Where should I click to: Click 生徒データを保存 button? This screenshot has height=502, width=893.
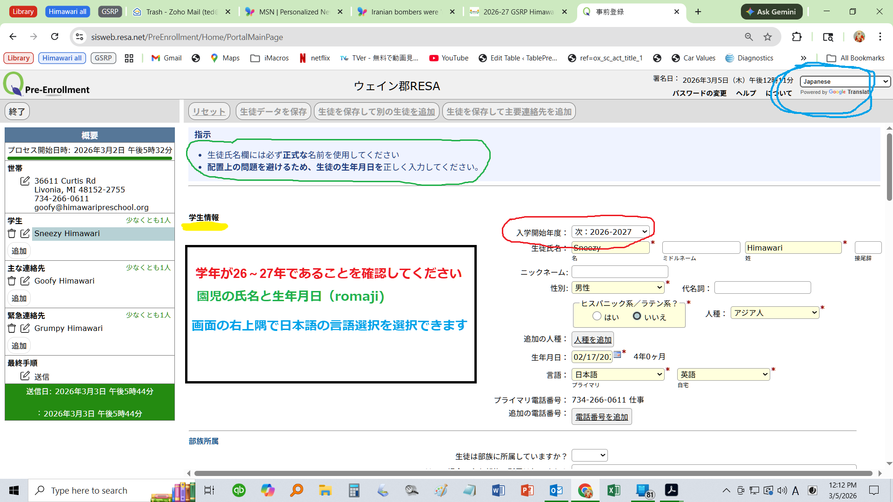(273, 112)
